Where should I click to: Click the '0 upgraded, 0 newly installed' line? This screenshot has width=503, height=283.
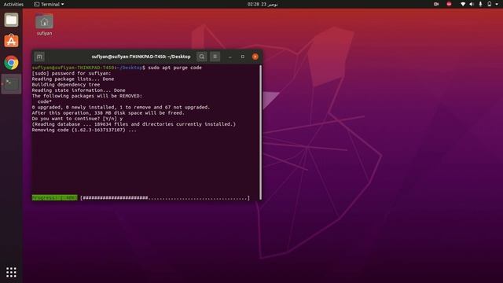pos(121,108)
